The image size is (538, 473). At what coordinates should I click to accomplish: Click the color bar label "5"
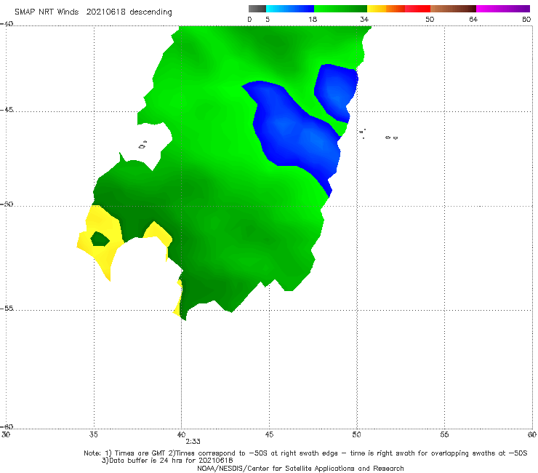pyautogui.click(x=268, y=19)
